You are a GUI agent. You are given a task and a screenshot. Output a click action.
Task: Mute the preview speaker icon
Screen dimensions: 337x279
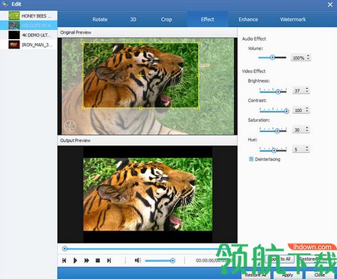[137, 260]
